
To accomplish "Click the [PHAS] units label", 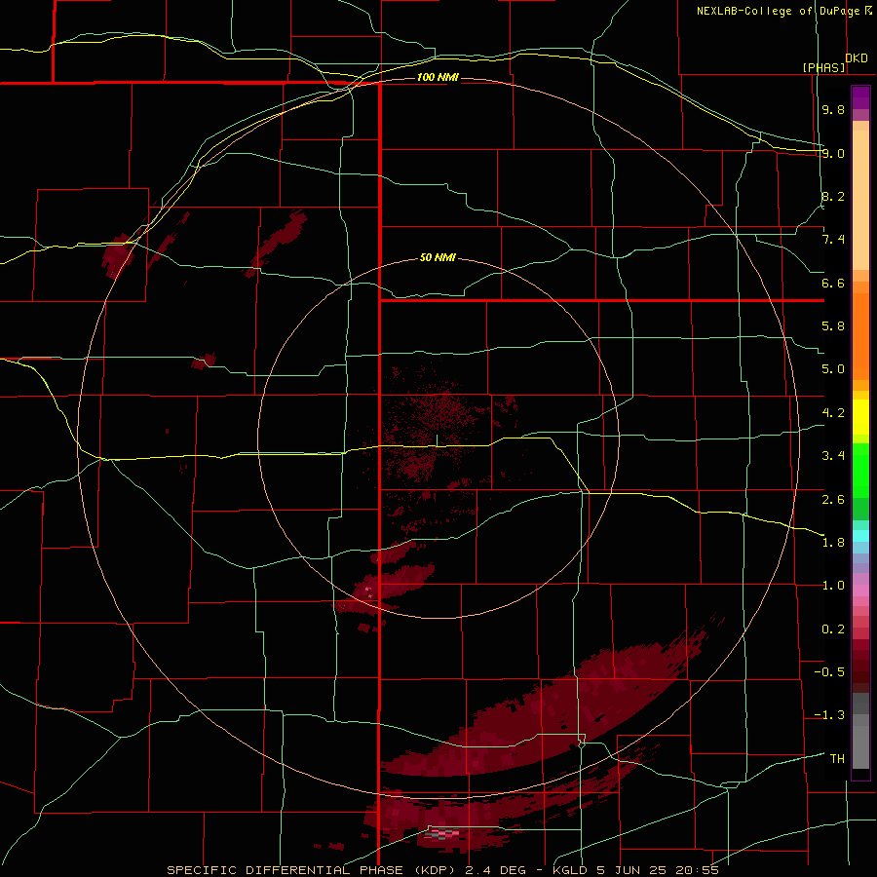I will [824, 67].
